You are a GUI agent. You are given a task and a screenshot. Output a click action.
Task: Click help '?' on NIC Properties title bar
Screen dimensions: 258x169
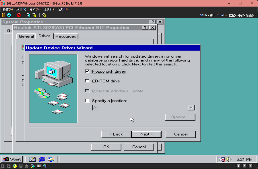click(x=145, y=28)
